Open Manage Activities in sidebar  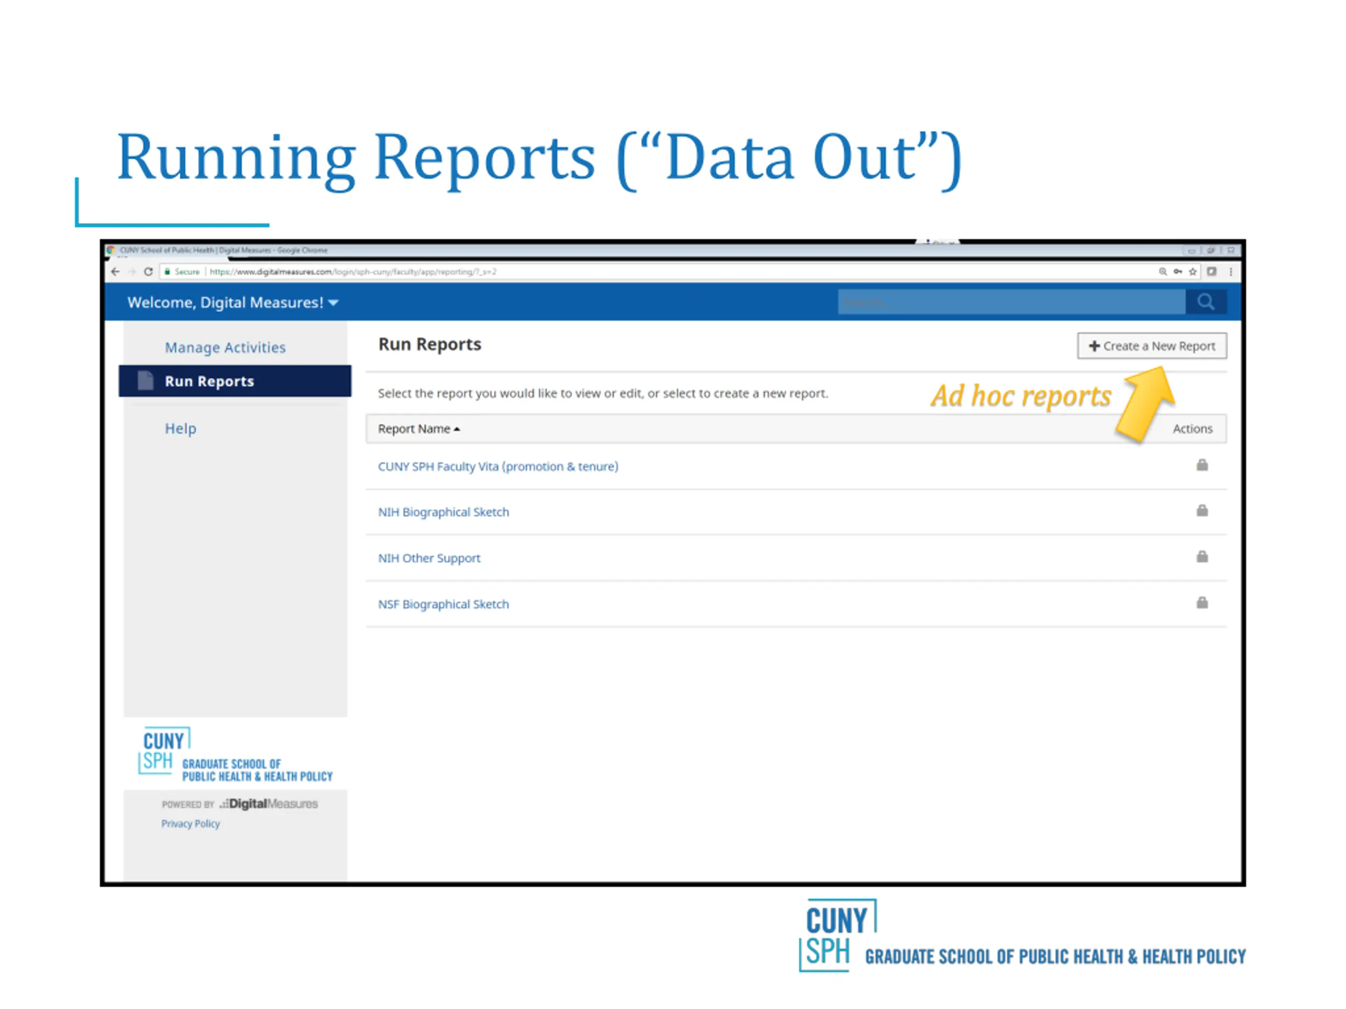click(x=225, y=347)
